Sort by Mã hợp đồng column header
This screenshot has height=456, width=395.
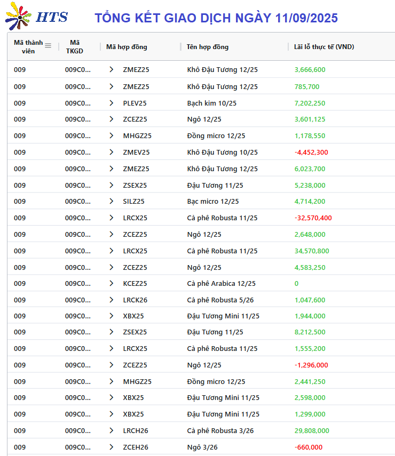(x=127, y=47)
